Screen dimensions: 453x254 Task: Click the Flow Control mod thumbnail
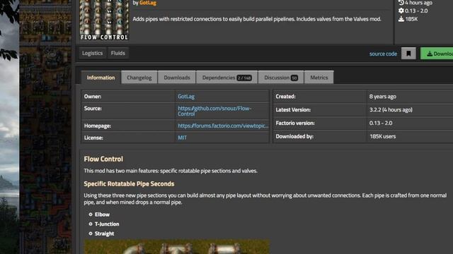[104, 20]
